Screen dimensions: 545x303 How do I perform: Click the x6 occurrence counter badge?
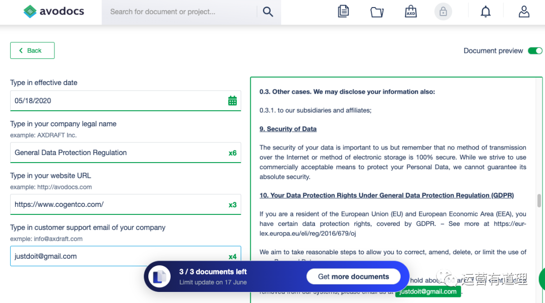coord(232,153)
